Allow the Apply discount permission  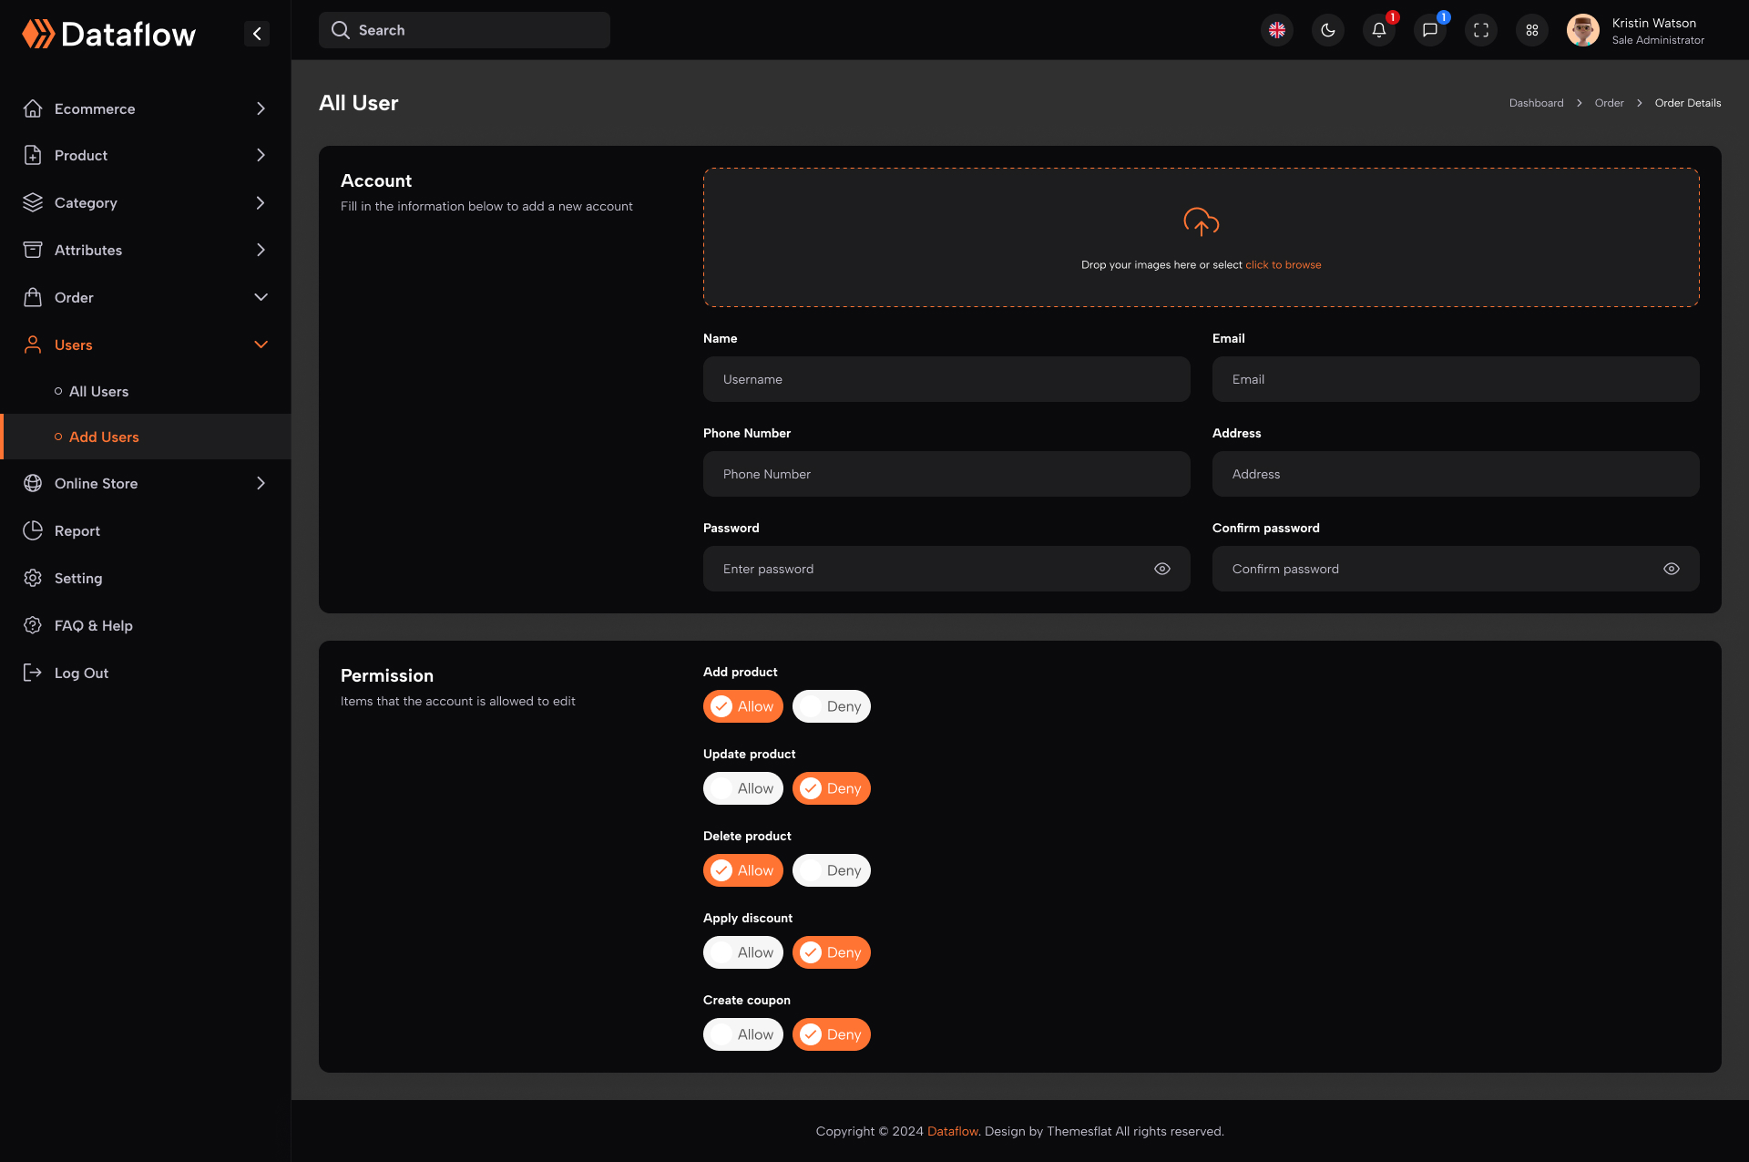pyautogui.click(x=742, y=951)
